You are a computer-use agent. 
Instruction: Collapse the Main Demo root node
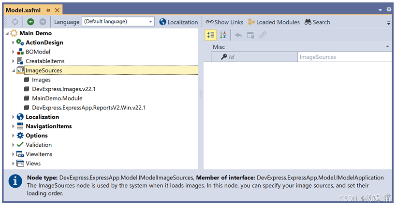pyautogui.click(x=7, y=33)
